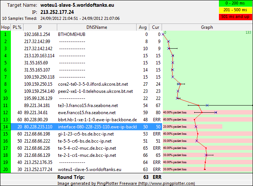Click 20.00% packet loss bar on hop 14
Viewport: 253px width, 186px height.
click(x=192, y=126)
